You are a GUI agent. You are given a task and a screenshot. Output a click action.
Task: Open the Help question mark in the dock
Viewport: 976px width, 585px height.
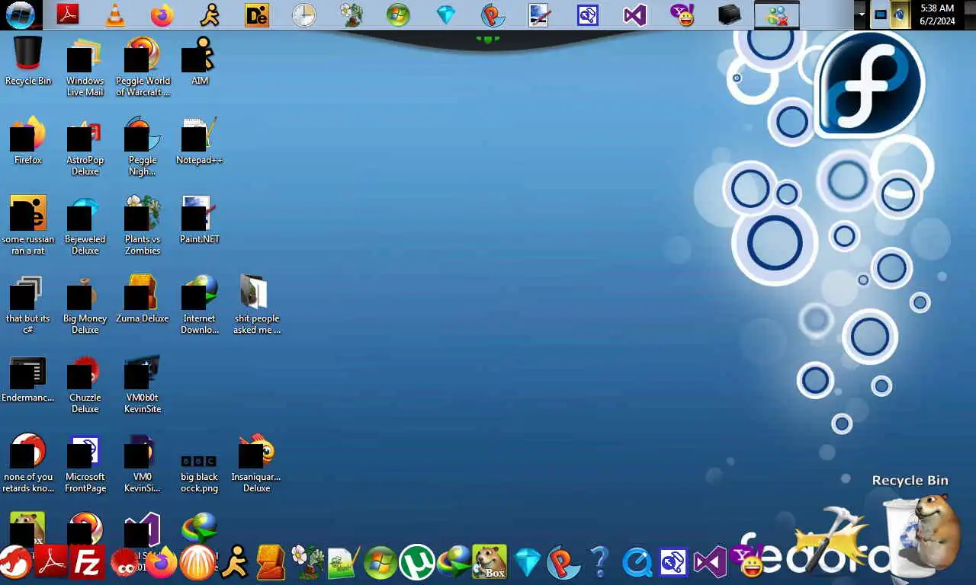tap(600, 564)
